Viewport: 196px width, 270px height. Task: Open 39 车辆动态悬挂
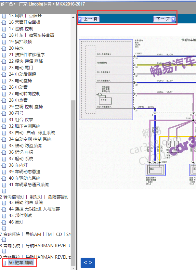[24, 172]
